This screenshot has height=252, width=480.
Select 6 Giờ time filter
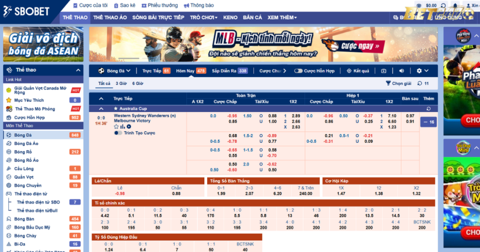(x=137, y=83)
